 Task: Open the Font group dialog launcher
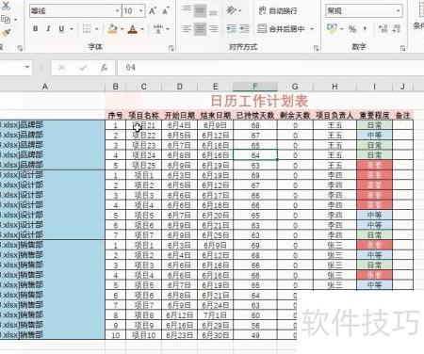[x=171, y=48]
